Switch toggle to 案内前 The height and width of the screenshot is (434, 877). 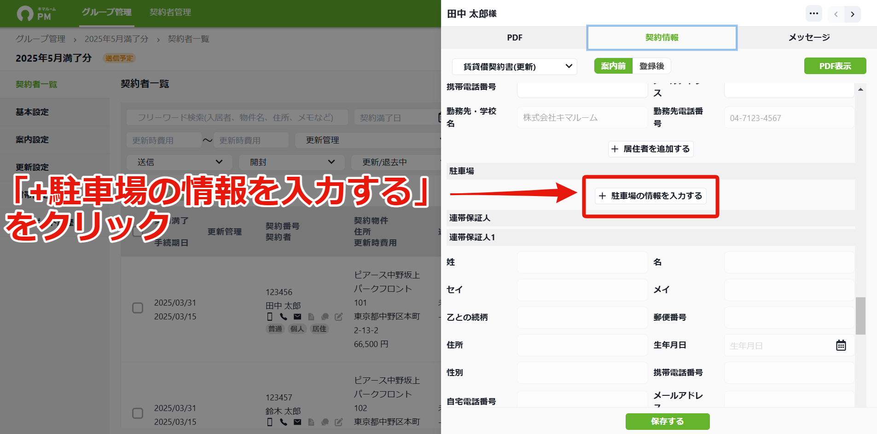click(x=613, y=66)
